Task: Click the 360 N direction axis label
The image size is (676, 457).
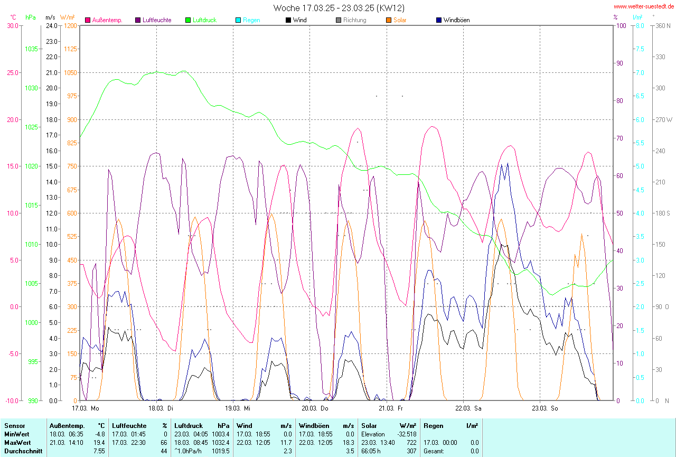Action: [662, 26]
